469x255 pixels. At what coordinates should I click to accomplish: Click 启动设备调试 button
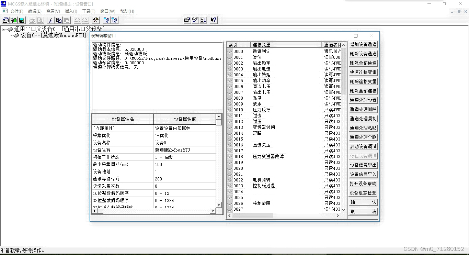363,147
